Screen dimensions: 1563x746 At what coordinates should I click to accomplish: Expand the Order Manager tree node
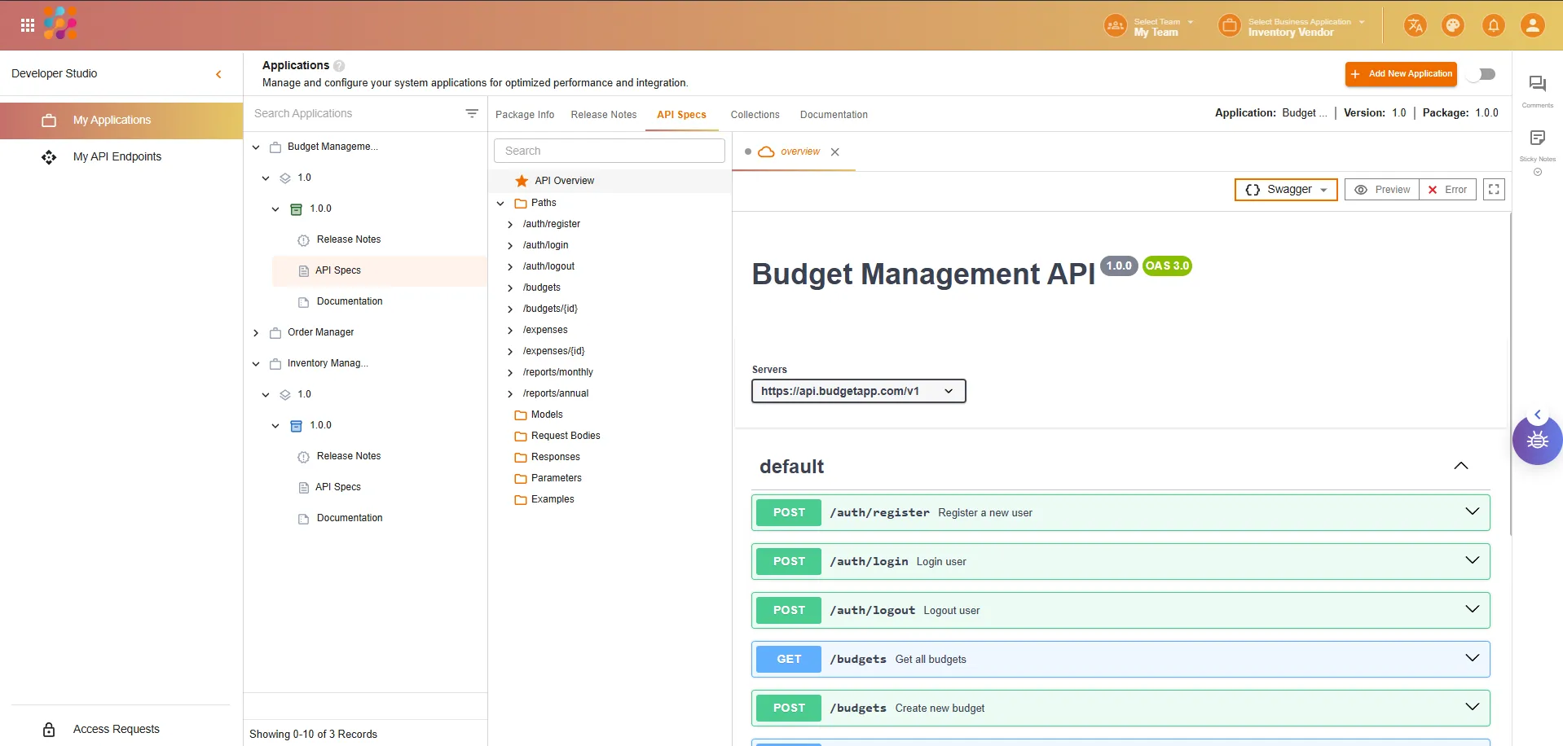(x=256, y=333)
